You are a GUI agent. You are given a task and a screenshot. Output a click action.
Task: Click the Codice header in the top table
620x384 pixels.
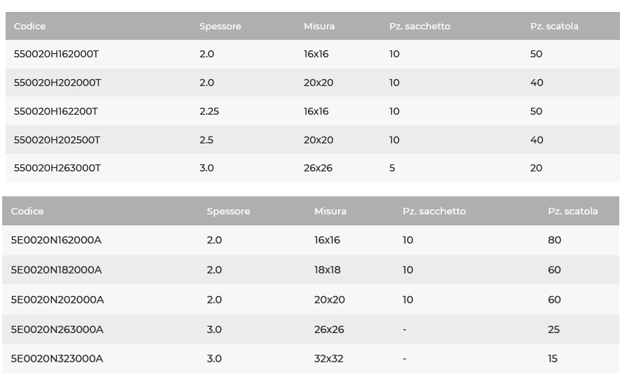[x=29, y=27]
